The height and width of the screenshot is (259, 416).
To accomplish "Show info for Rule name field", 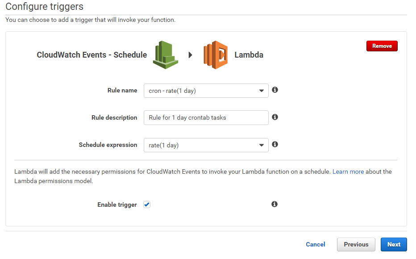I will 275,90.
